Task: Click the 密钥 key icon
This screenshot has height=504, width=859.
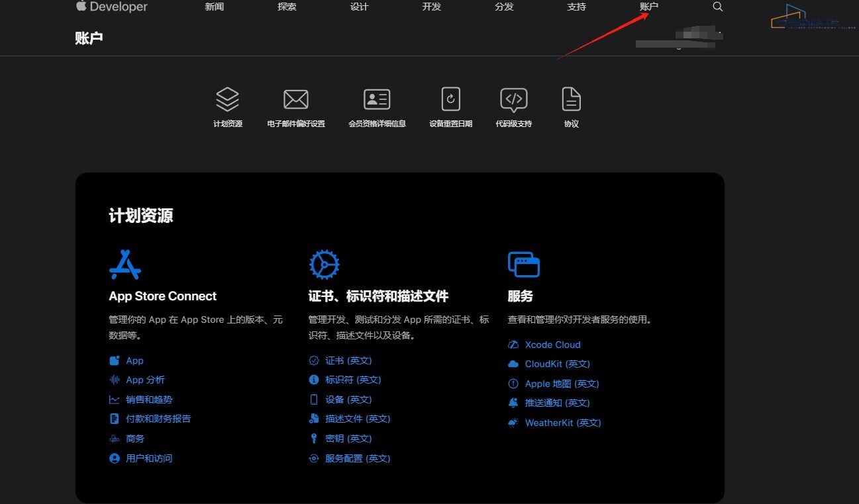Action: tap(314, 439)
